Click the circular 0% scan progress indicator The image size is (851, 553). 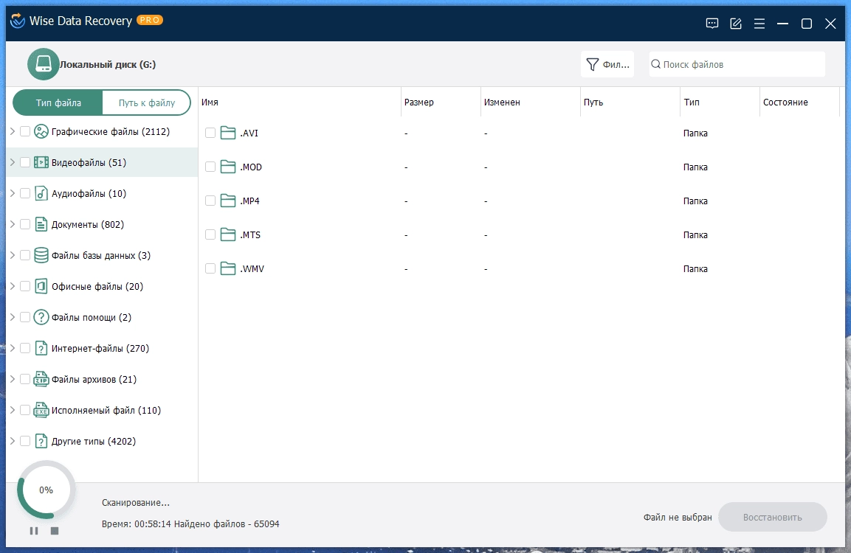(46, 490)
